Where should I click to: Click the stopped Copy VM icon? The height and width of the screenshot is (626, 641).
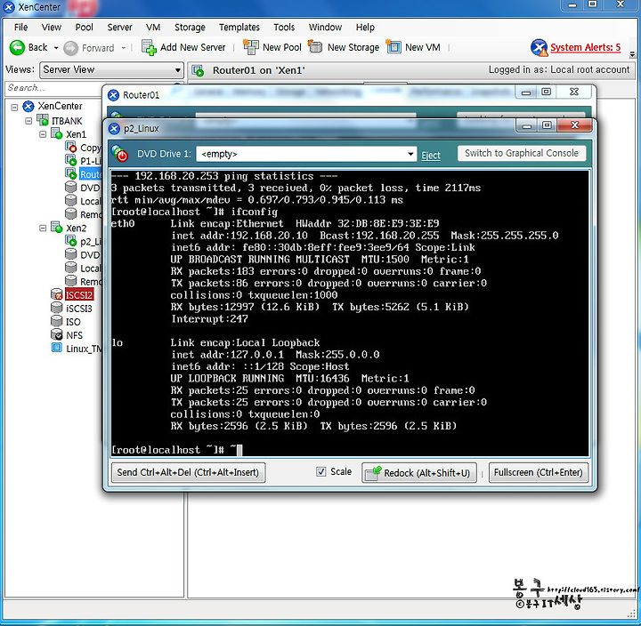coord(70,147)
